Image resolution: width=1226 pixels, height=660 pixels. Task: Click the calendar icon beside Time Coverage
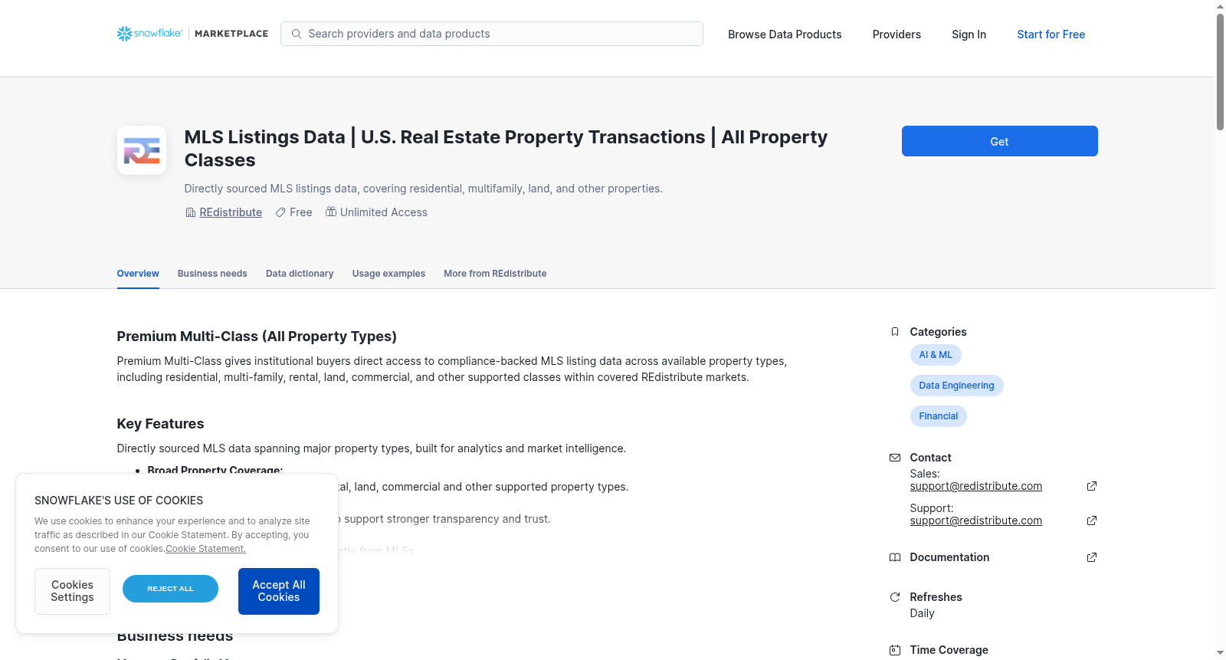895,650
